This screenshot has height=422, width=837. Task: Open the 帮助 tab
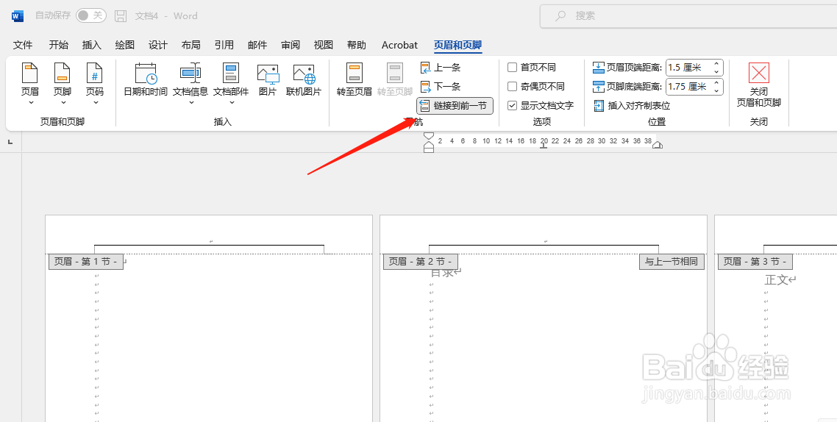pos(357,46)
